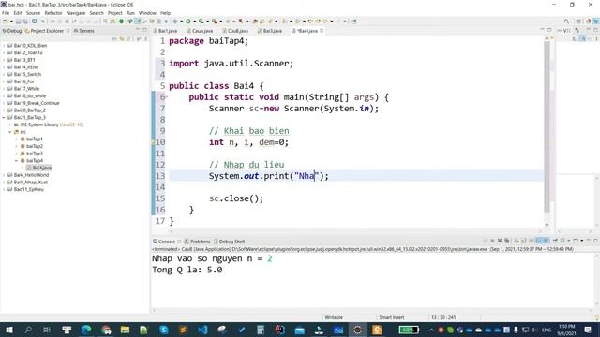Close the Bai4.java editor tab

pos(322,31)
